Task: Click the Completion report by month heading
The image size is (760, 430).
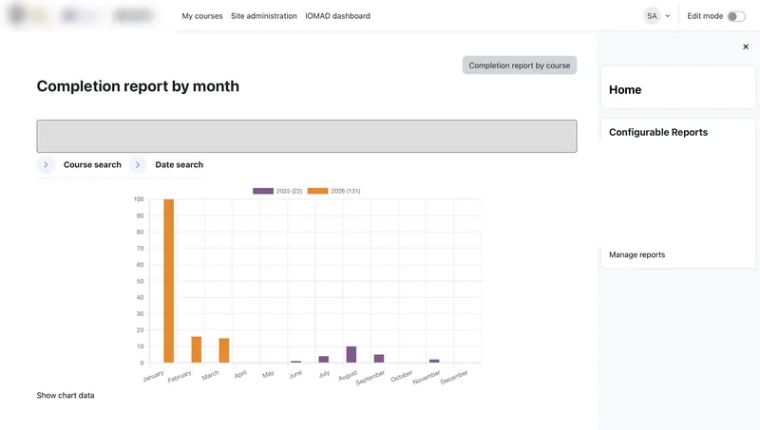Action: pos(138,86)
